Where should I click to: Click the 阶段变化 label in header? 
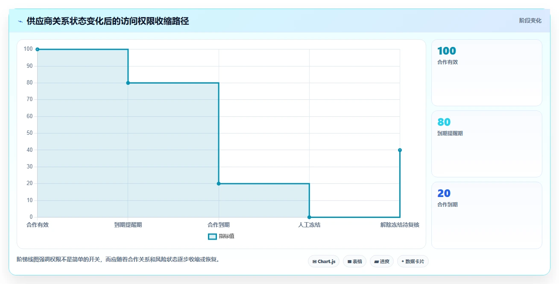[x=530, y=20]
